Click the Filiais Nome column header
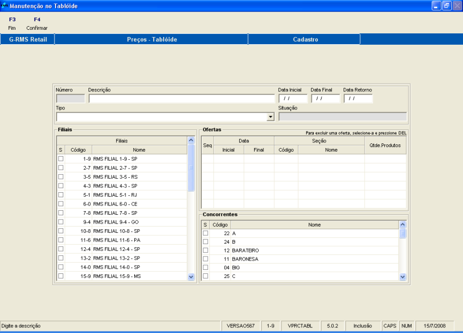The width and height of the screenshot is (463, 333). click(x=139, y=150)
